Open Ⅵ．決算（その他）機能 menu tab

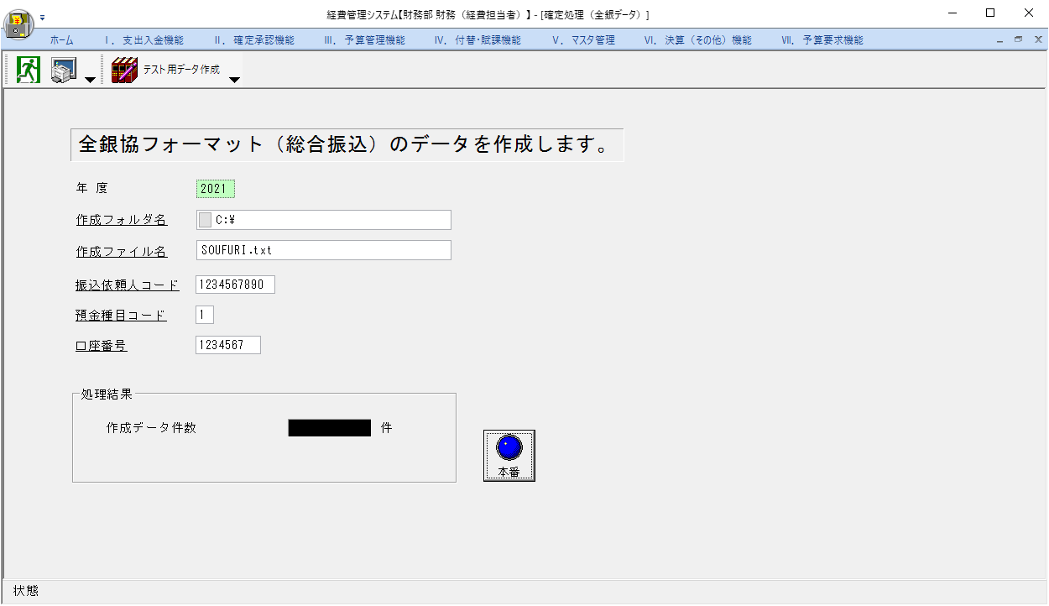[697, 40]
